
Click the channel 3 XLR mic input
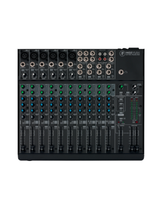click(x=43, y=55)
